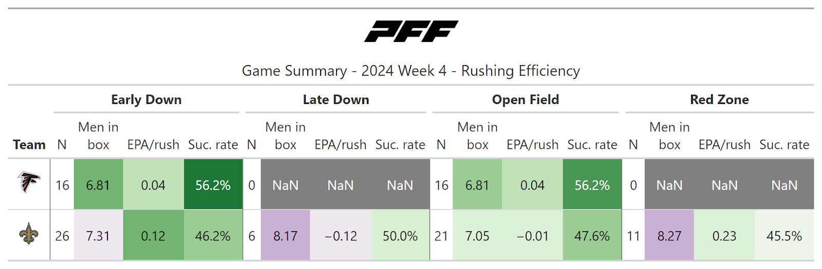This screenshot has height=269, width=822.
Task: Select the Open Field column group header
Action: (525, 100)
